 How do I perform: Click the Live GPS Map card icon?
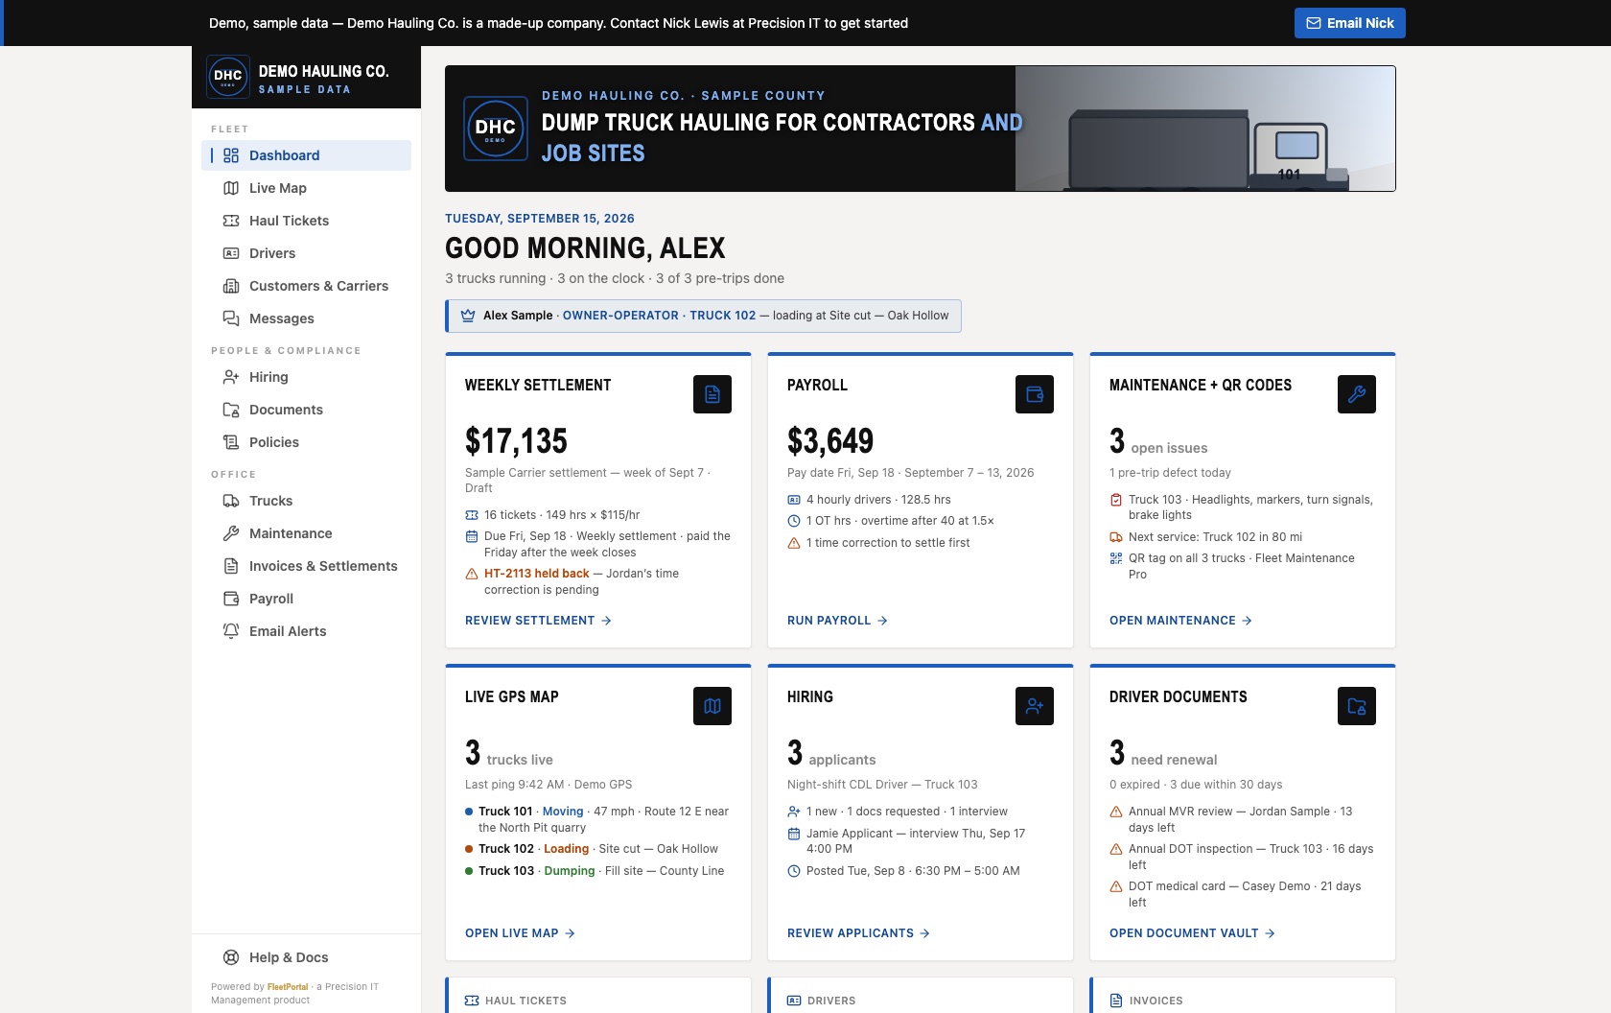click(712, 706)
